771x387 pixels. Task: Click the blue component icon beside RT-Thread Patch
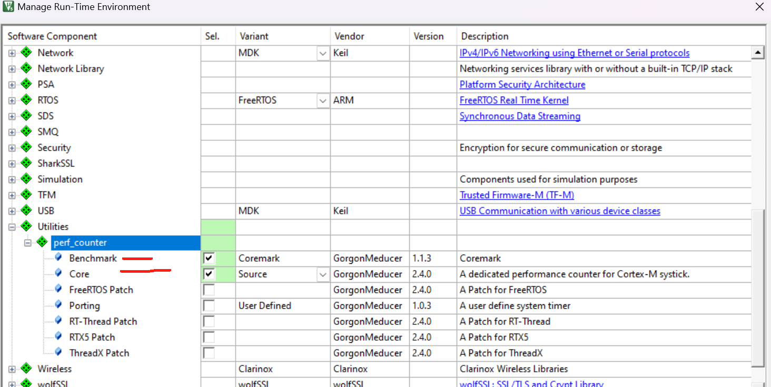(x=59, y=321)
